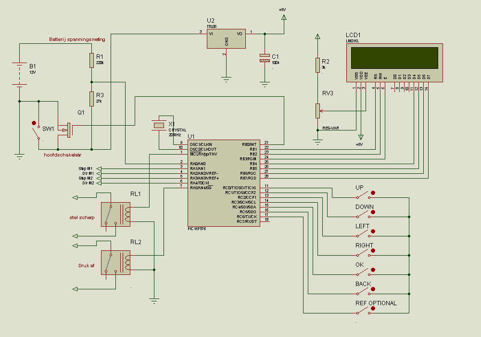Select resistor R1 in the battery divider

click(x=91, y=61)
